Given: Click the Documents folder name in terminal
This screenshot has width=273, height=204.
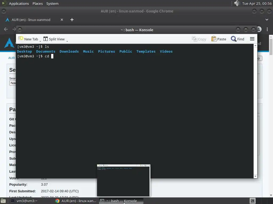Looking at the screenshot, I should pos(46,51).
